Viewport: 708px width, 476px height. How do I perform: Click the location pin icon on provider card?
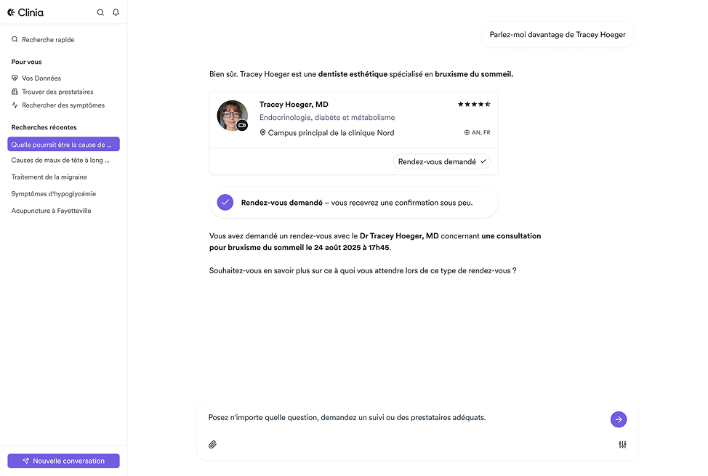[262, 133]
